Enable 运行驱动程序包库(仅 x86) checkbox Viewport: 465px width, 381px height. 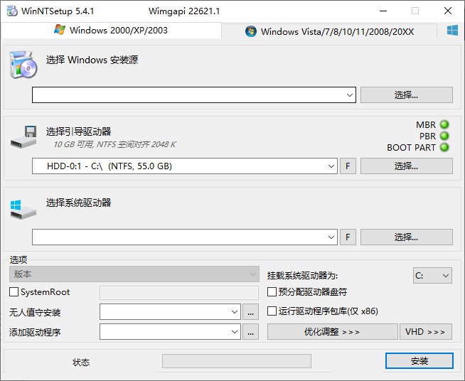click(x=272, y=311)
